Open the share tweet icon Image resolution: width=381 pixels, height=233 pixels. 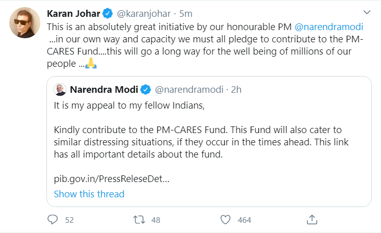[312, 220]
